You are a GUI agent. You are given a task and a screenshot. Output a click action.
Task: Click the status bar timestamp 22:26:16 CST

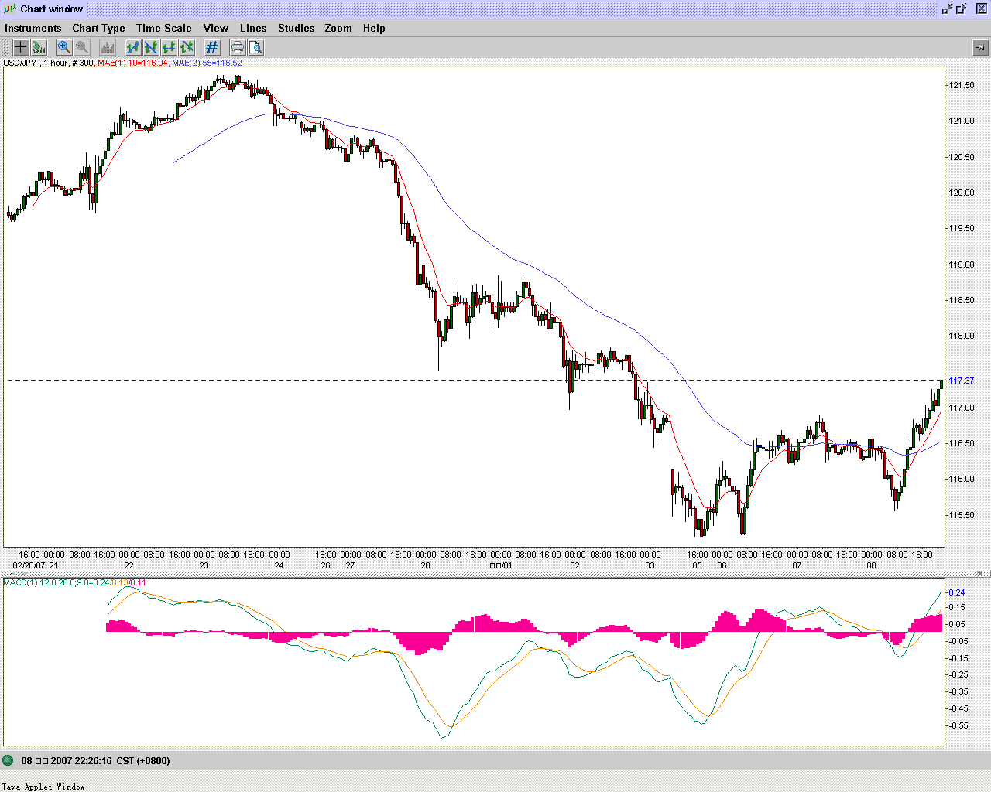tap(95, 761)
